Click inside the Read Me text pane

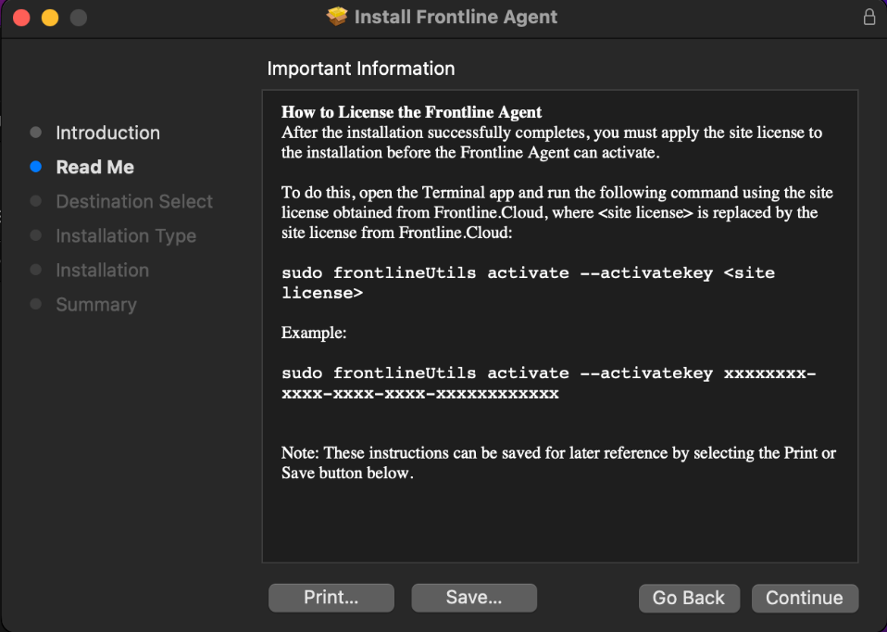point(559,324)
